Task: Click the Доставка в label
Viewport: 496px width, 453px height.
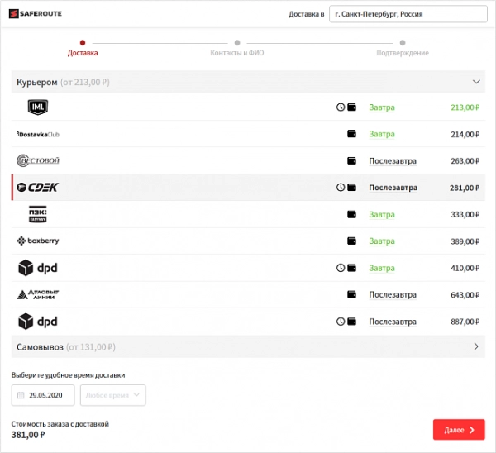Action: pyautogui.click(x=306, y=14)
